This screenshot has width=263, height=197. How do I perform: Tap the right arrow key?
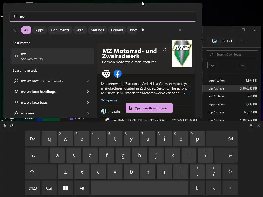[x=230, y=188]
